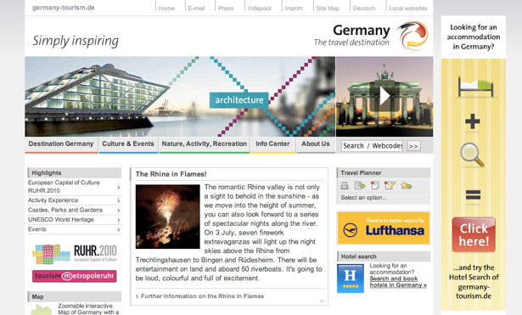
Task: Open the tourism metropoleruhr pink banner
Action: (74, 276)
